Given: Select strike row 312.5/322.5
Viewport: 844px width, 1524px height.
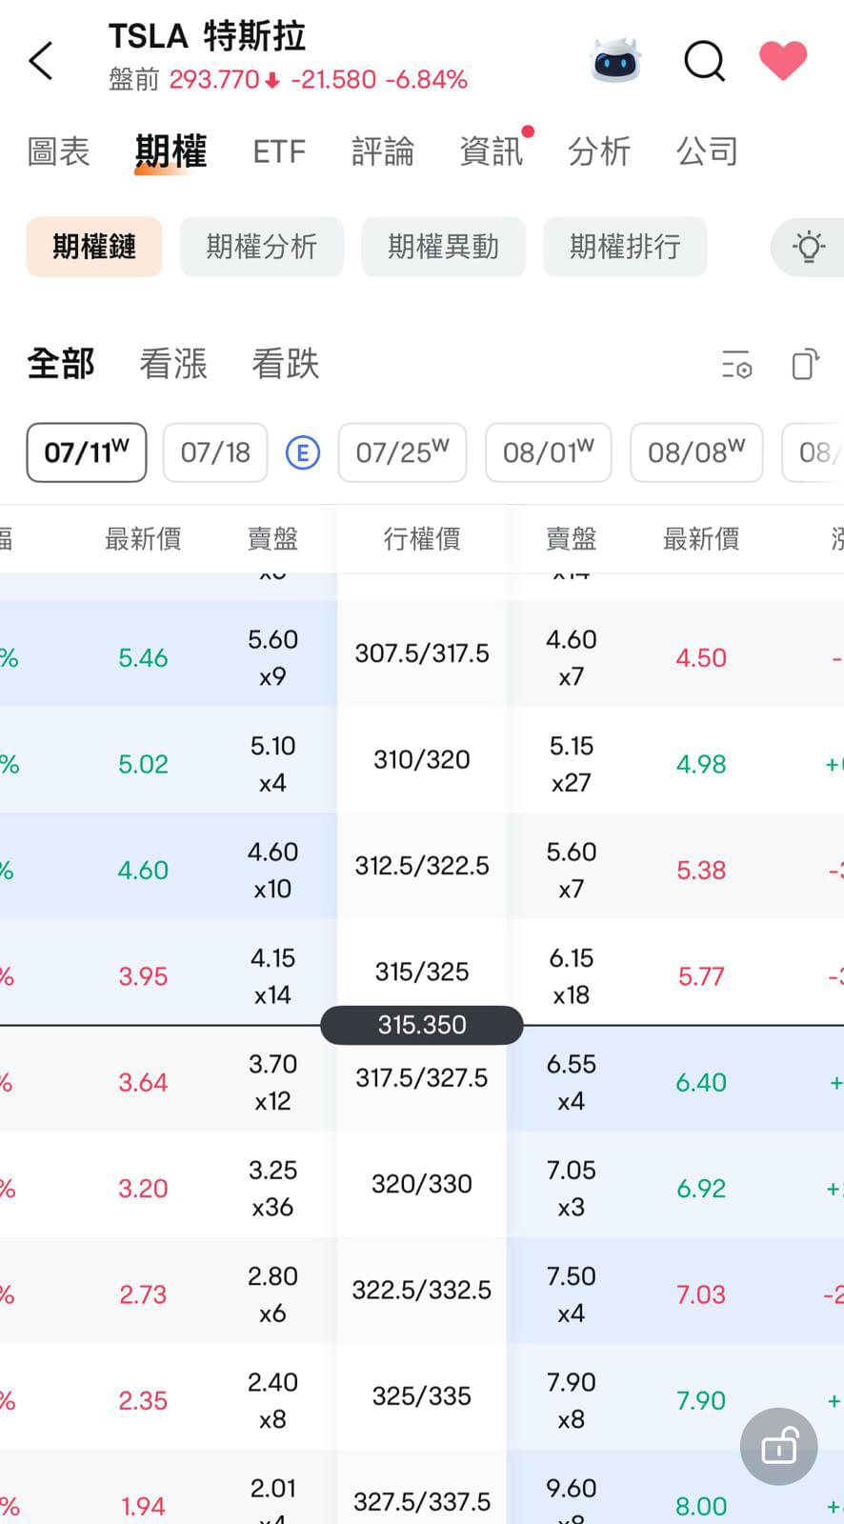Looking at the screenshot, I should coord(422,866).
